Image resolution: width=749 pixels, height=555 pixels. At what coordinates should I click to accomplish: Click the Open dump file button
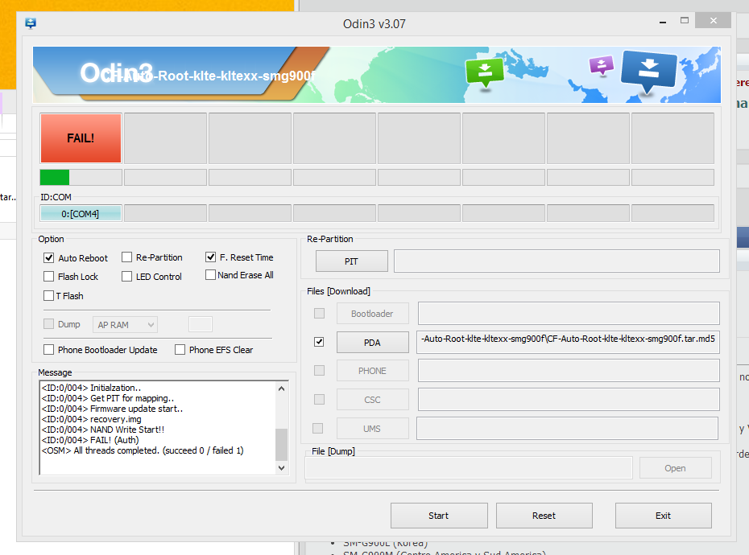pyautogui.click(x=676, y=468)
